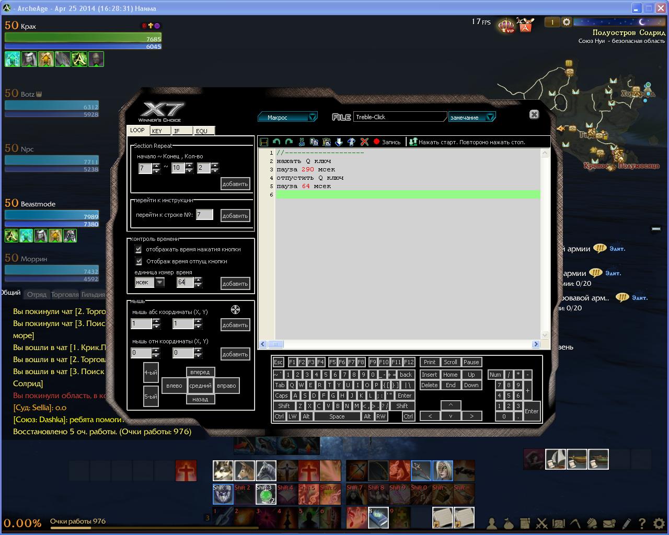Use the Shift 3 green potion slot
This screenshot has height=535, width=669.
[266, 494]
